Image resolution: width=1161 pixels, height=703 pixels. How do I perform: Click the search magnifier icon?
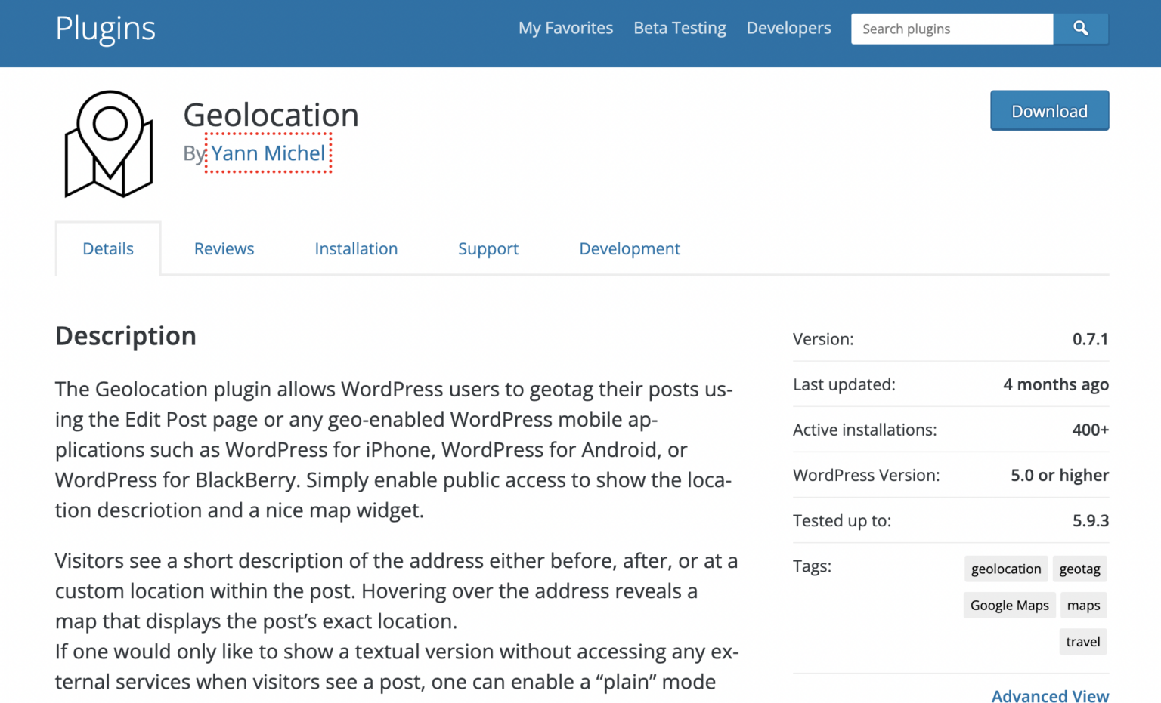click(x=1080, y=28)
